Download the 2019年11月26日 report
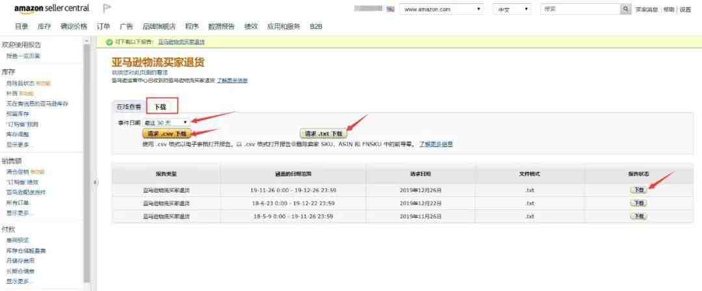 638,216
